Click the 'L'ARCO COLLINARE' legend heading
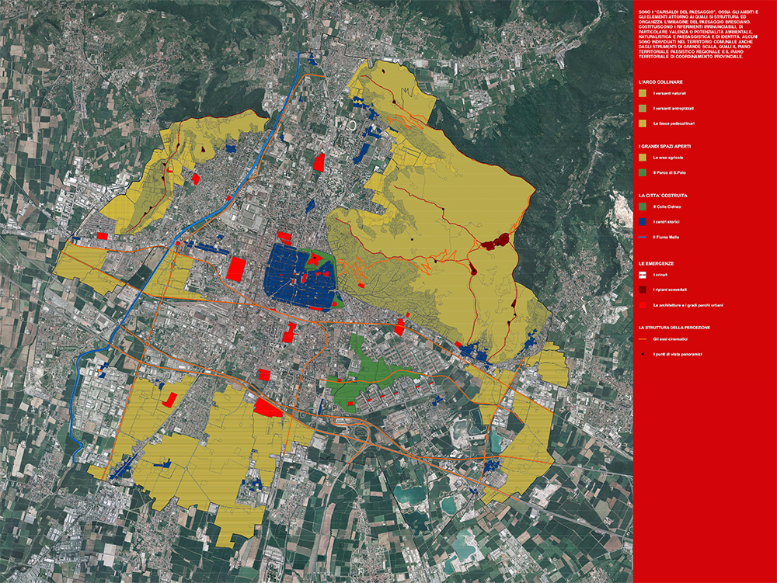The height and width of the screenshot is (583, 777). (660, 82)
